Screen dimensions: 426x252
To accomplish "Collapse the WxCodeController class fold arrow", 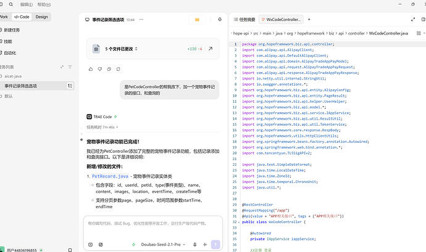I will (x=239, y=222).
